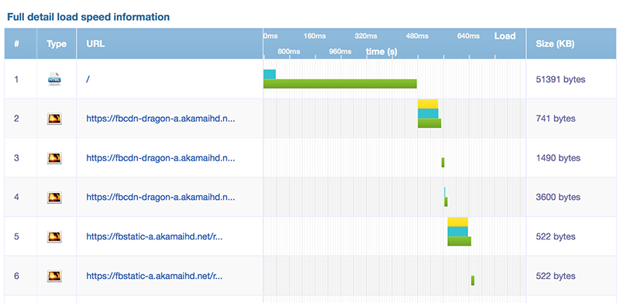
Task: Click the image type icon in row 2
Action: tap(54, 119)
